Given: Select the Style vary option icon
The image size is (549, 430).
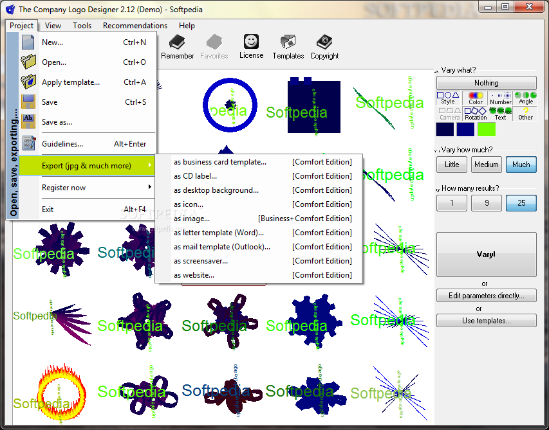Looking at the screenshot, I should 448,98.
